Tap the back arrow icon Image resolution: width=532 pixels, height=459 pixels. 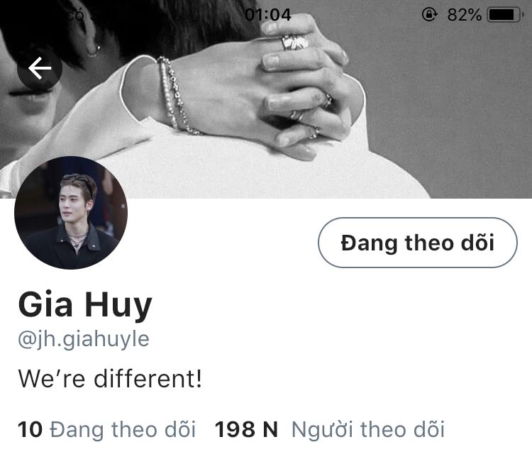(40, 68)
